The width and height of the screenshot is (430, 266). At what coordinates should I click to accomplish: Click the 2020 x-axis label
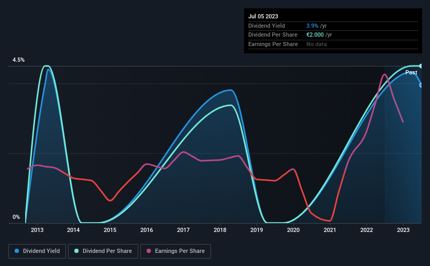click(x=293, y=230)
